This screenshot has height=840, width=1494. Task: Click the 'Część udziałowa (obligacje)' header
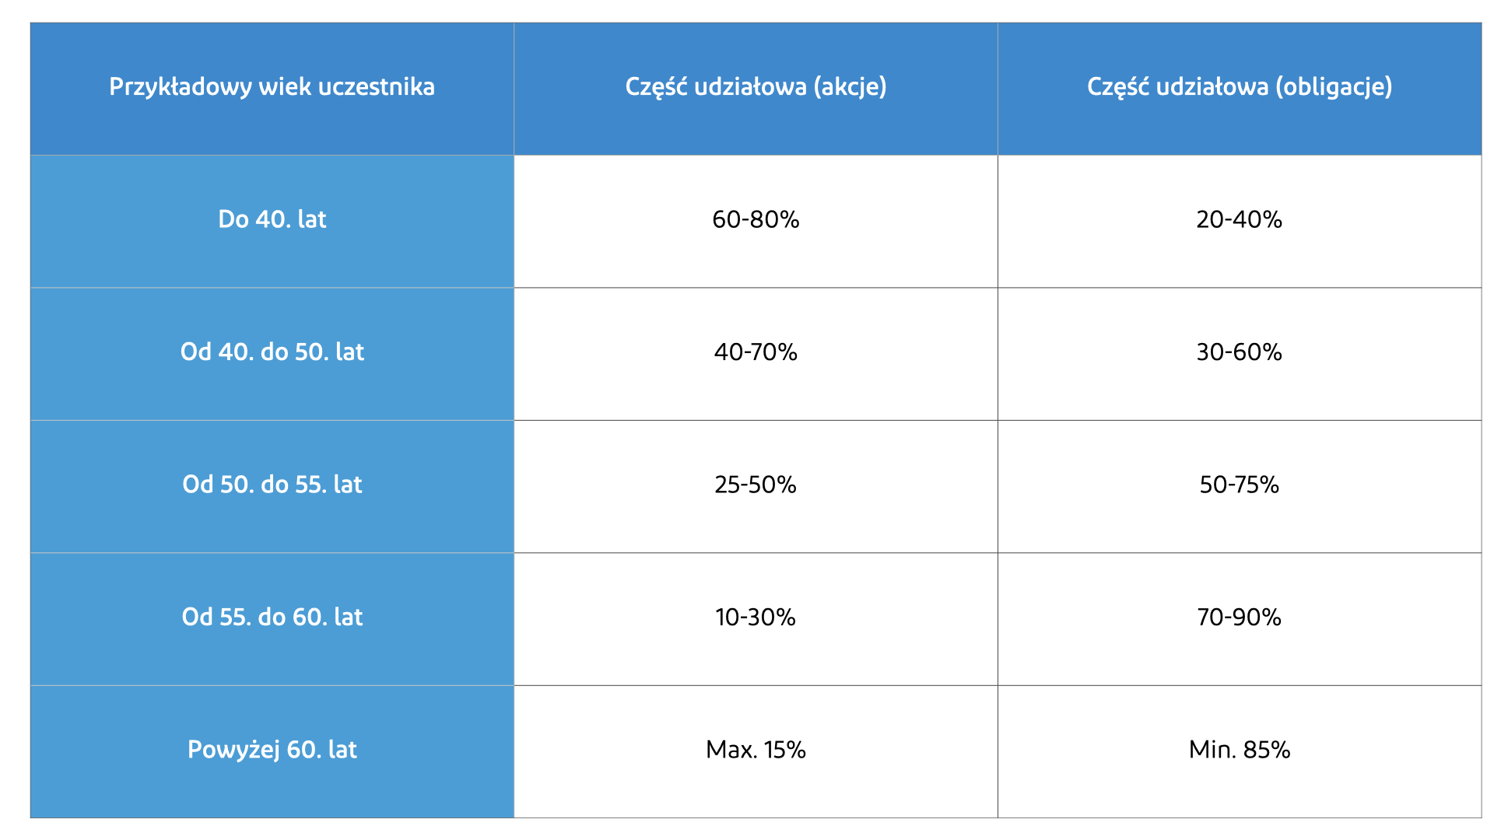[x=1240, y=89]
